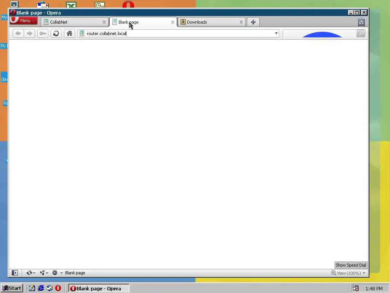Screen dimensions: 390x293
Task: Close the Downloads tab
Action: tap(241, 22)
